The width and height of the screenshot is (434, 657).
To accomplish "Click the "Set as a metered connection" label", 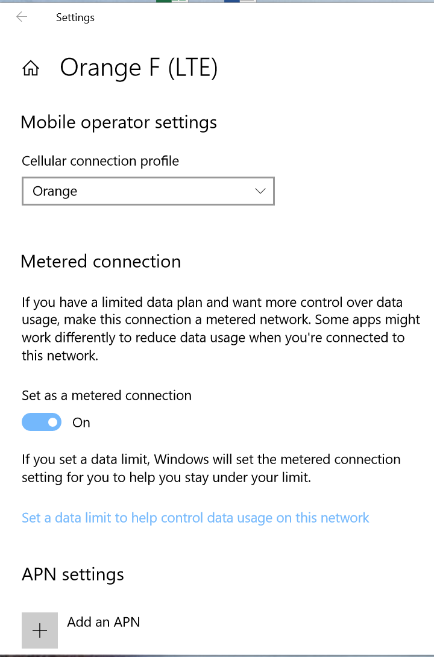I will pos(107,395).
